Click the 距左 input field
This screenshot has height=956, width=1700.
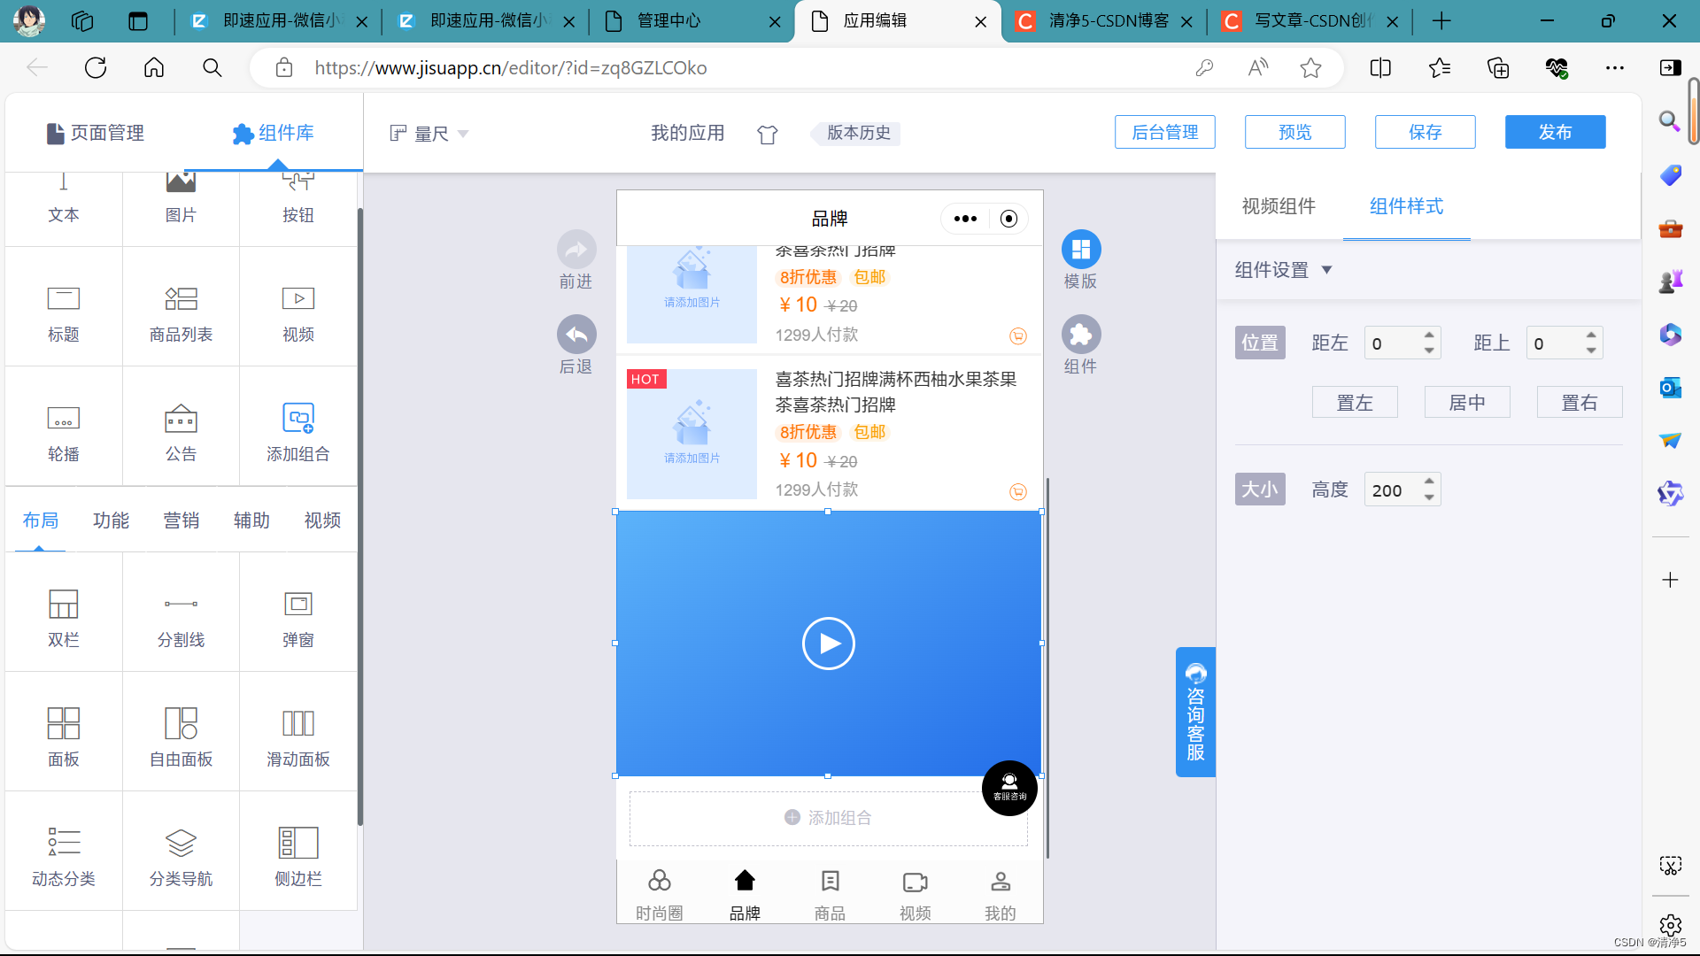click(x=1393, y=343)
